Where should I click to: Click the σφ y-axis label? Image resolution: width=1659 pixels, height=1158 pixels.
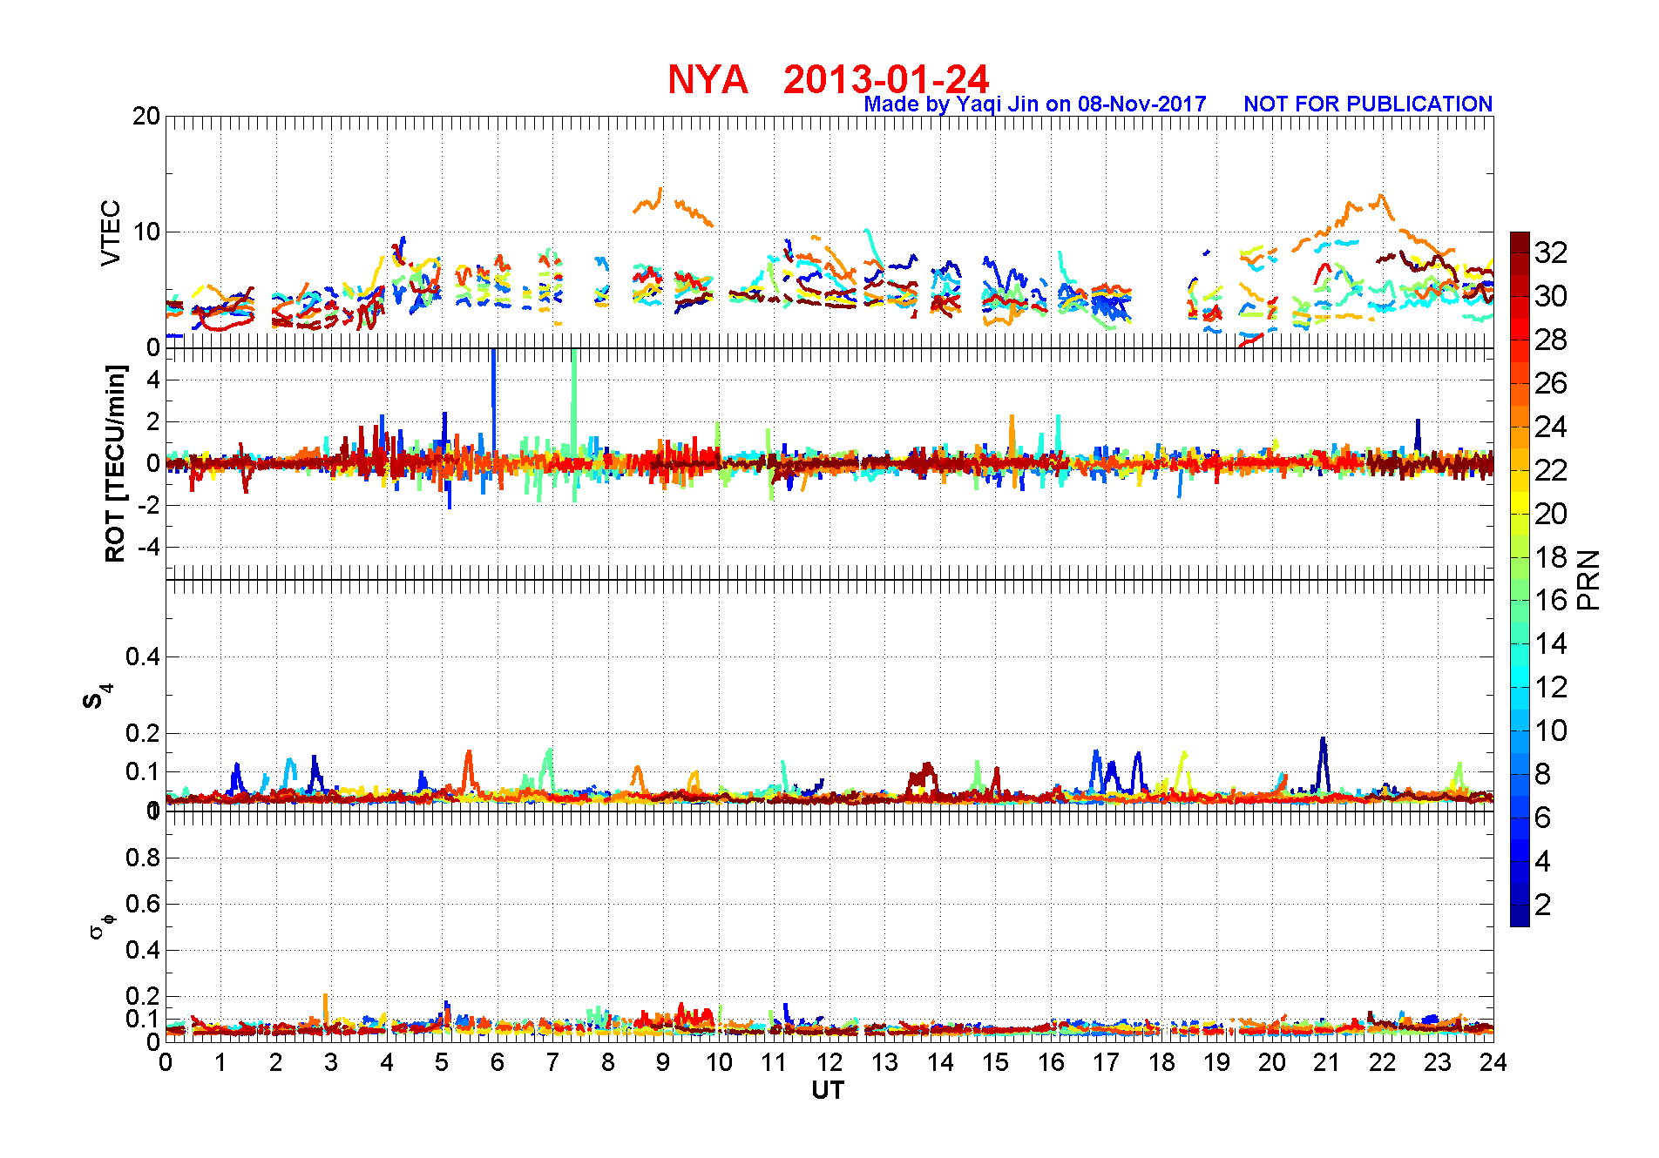(101, 926)
